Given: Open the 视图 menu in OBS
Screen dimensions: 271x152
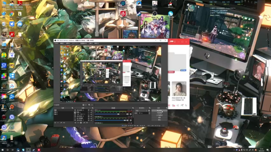Looking at the screenshot, I should coord(68,43).
